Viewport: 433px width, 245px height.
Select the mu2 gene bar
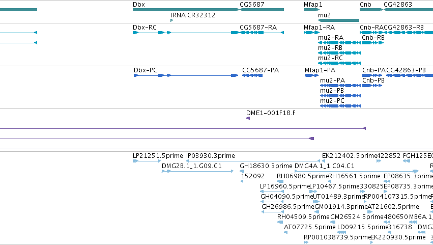pyautogui.click(x=338, y=20)
